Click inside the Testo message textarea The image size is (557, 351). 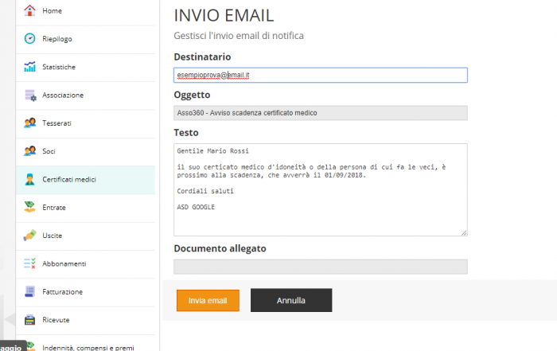[321, 189]
